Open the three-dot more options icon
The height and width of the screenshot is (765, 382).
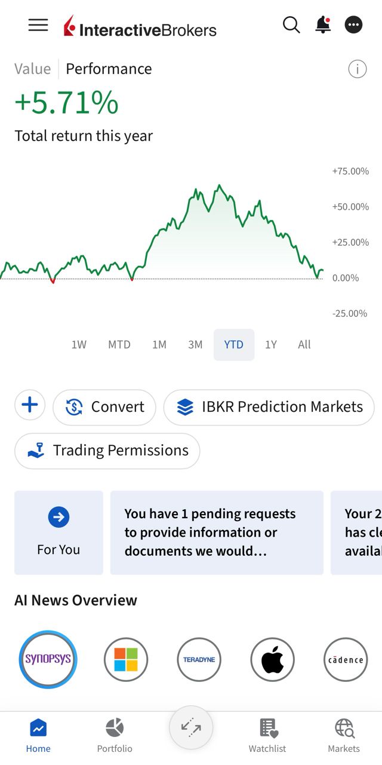(x=354, y=25)
